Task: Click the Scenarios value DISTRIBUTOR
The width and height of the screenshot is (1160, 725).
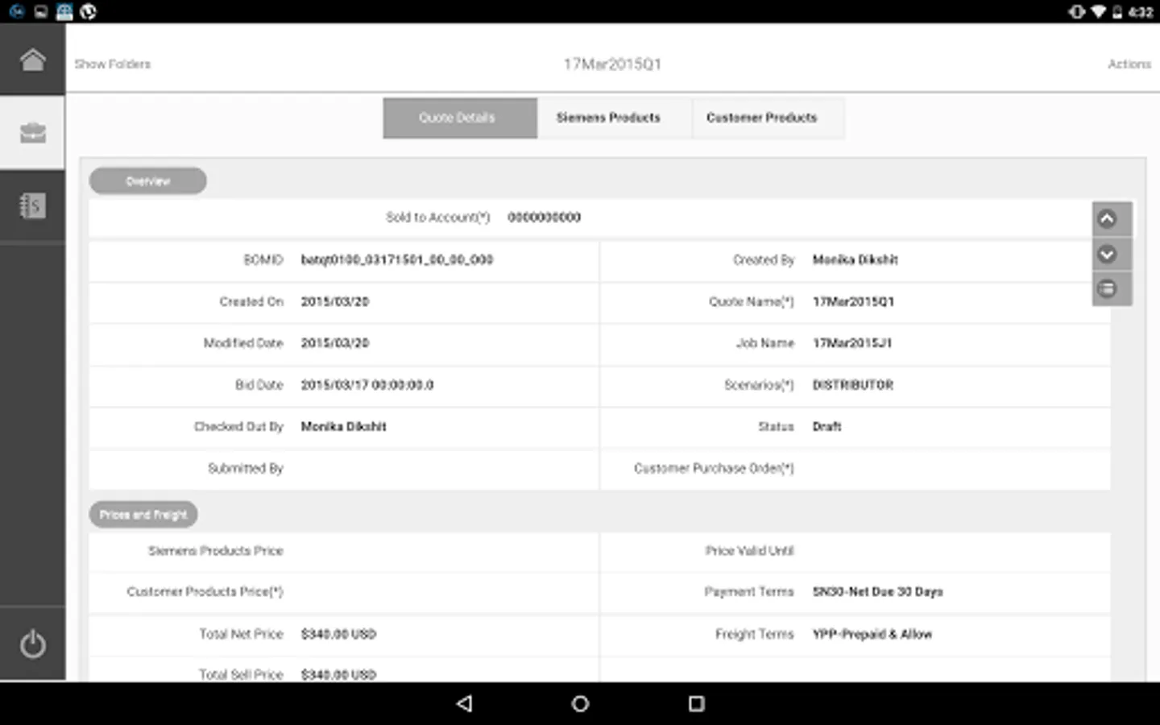Action: (853, 385)
